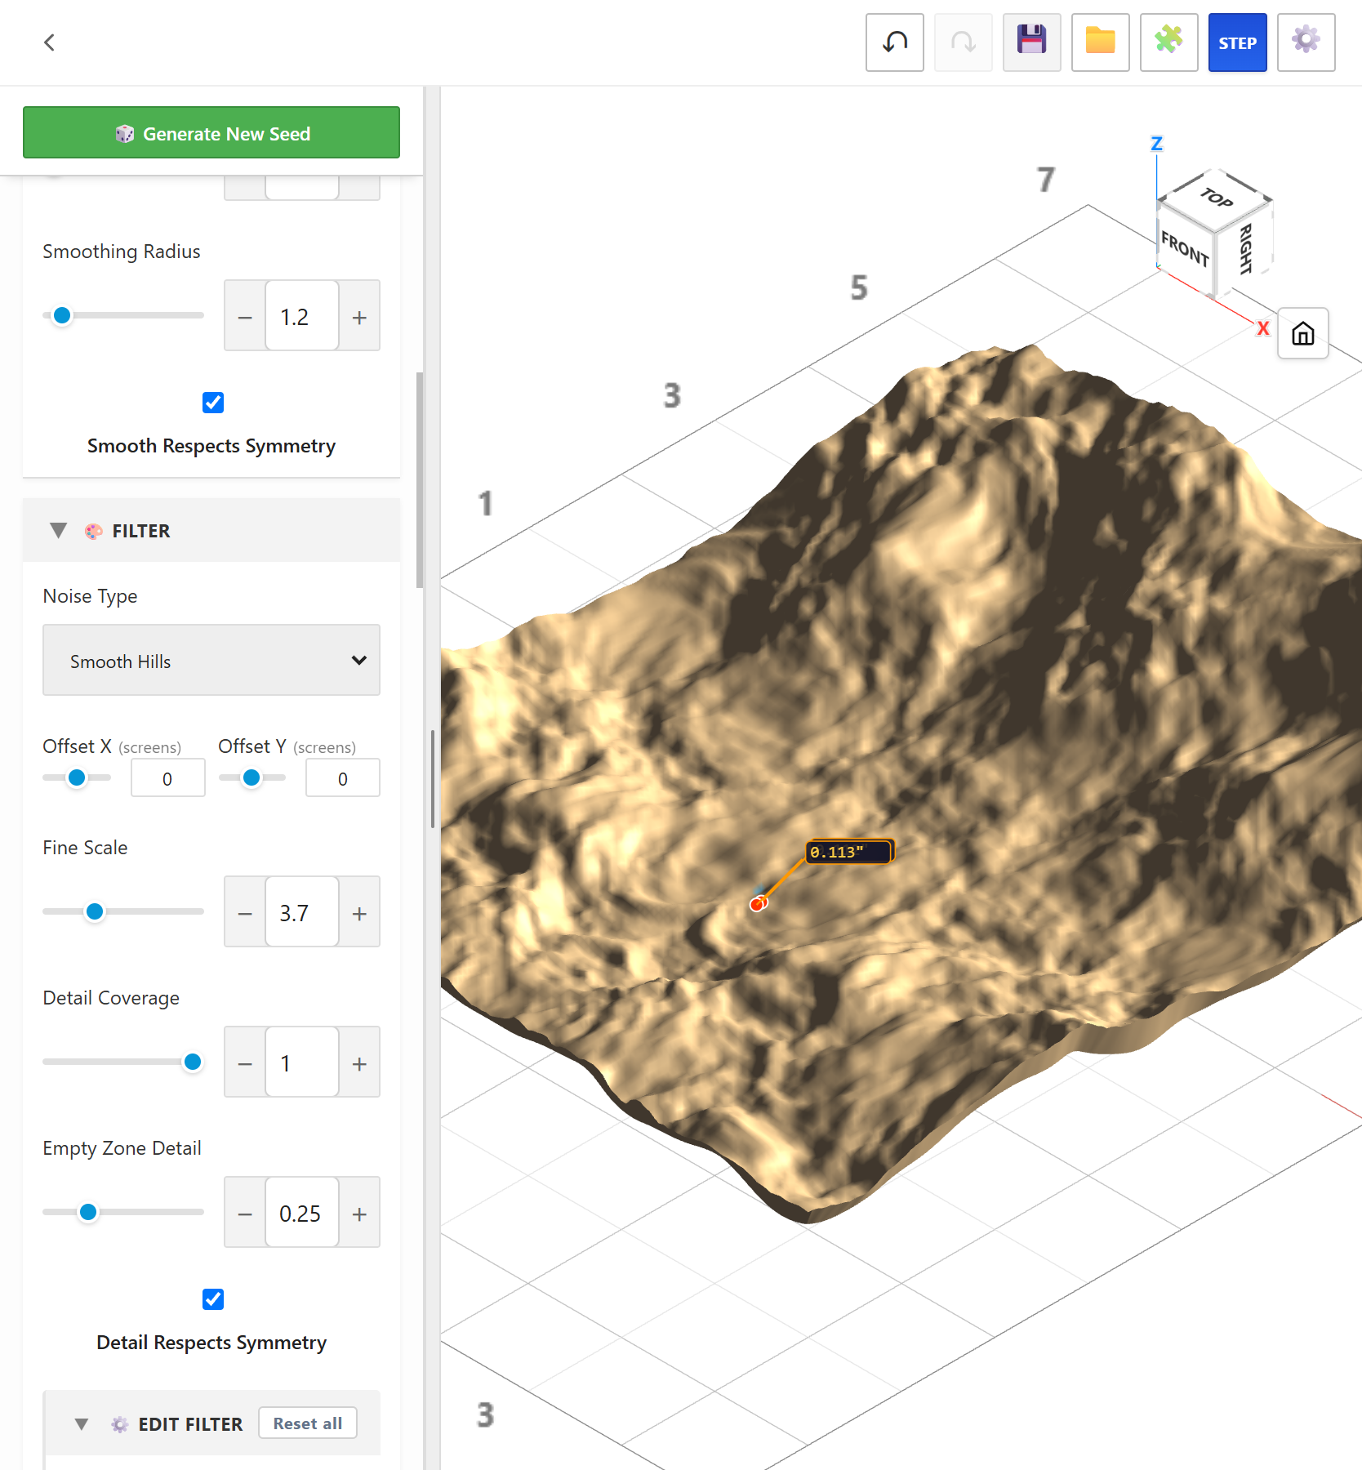Decrease Empty Zone Detail with minus
The image size is (1362, 1470).
click(x=245, y=1213)
